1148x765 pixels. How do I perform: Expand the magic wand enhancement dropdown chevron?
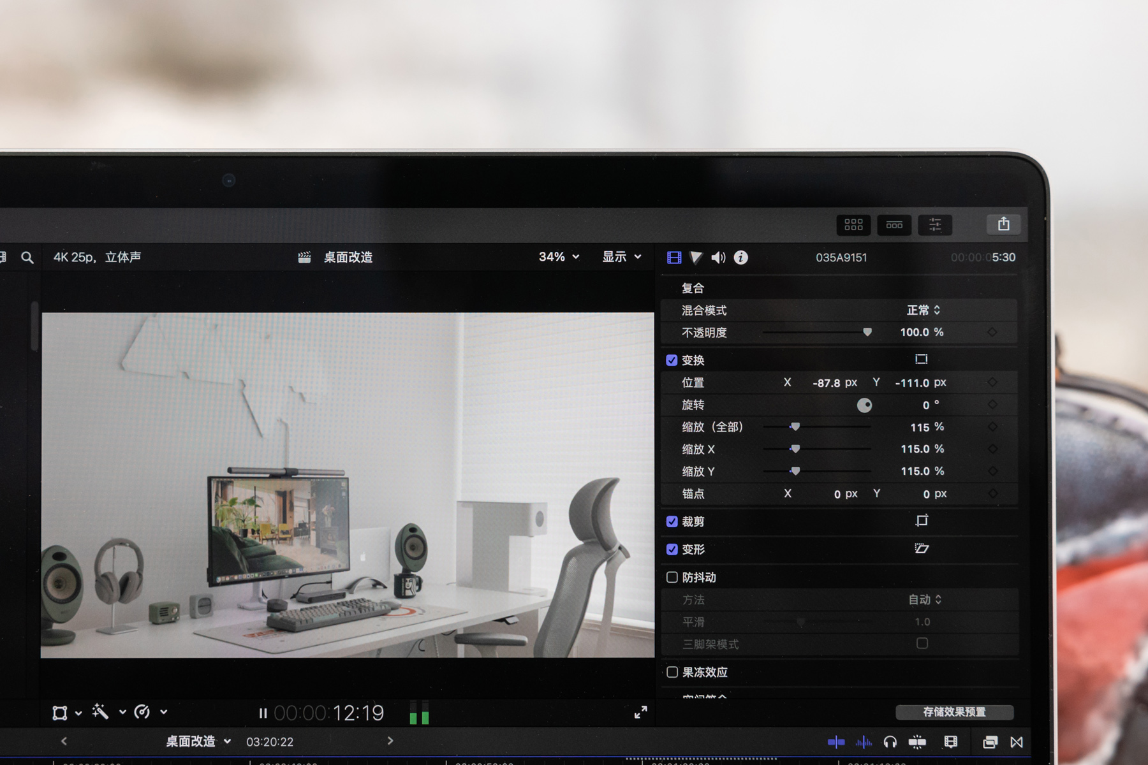(x=122, y=712)
